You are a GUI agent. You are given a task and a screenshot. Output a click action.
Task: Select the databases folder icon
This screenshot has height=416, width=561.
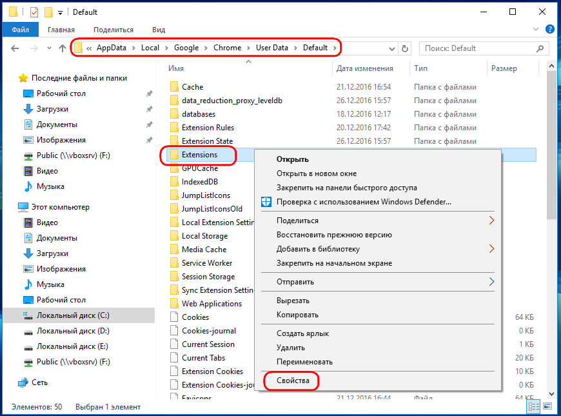coord(174,114)
